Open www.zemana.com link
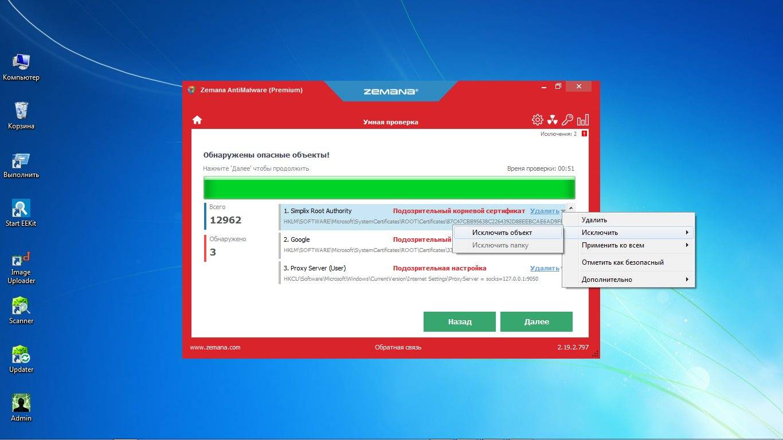783x440 pixels. point(215,347)
